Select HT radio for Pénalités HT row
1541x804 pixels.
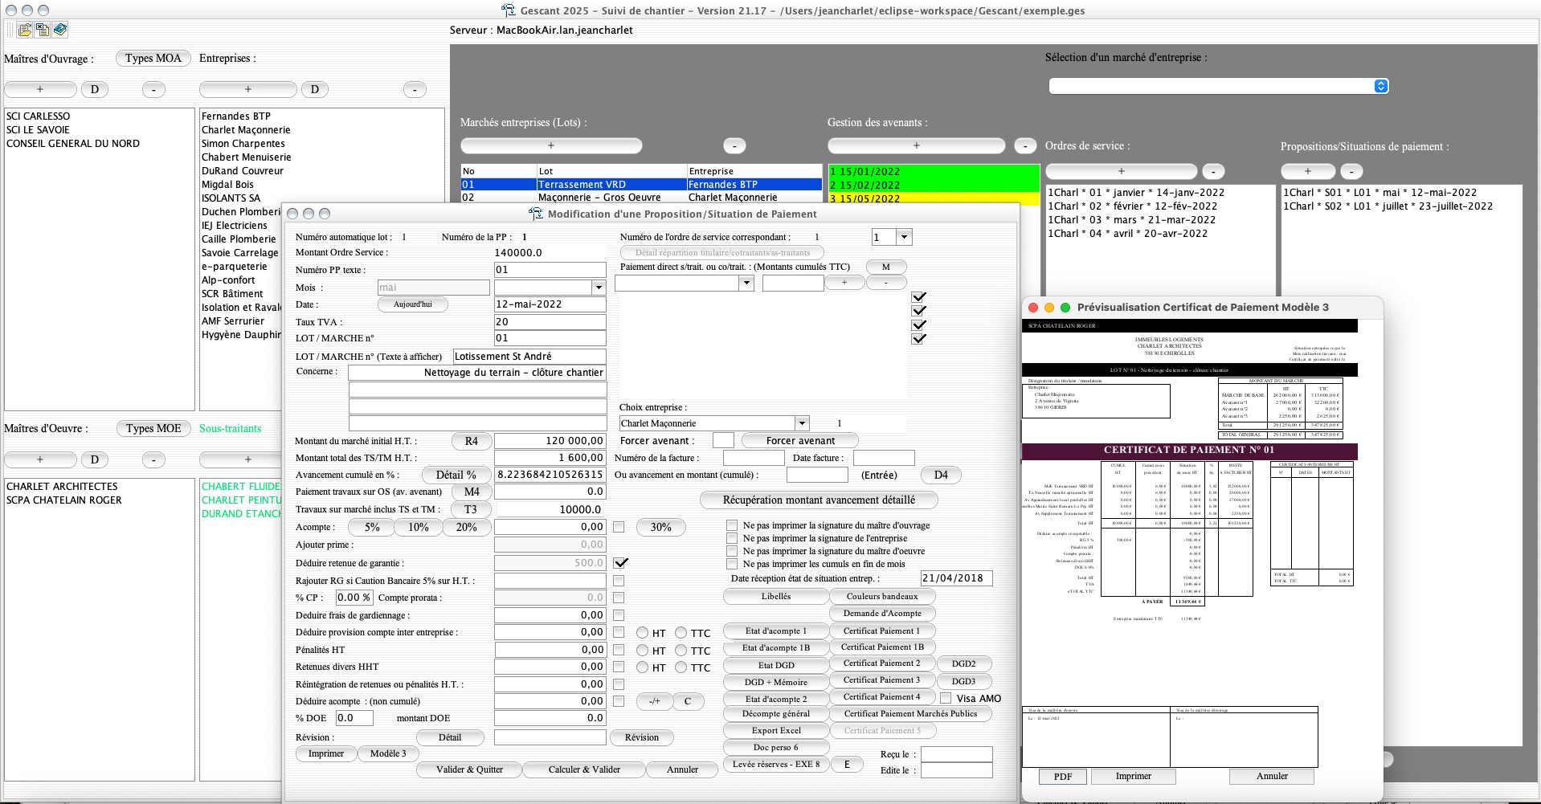coord(642,650)
